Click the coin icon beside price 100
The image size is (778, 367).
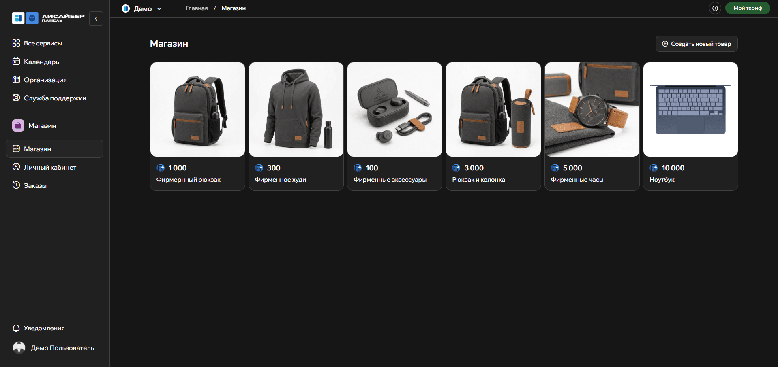point(358,168)
